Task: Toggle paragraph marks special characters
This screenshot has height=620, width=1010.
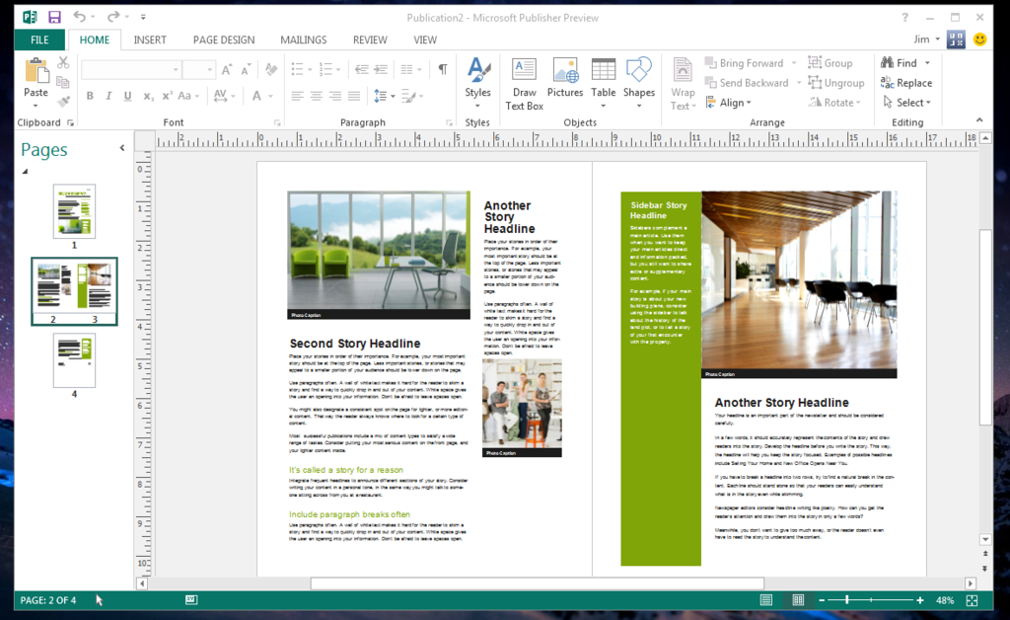Action: tap(443, 69)
